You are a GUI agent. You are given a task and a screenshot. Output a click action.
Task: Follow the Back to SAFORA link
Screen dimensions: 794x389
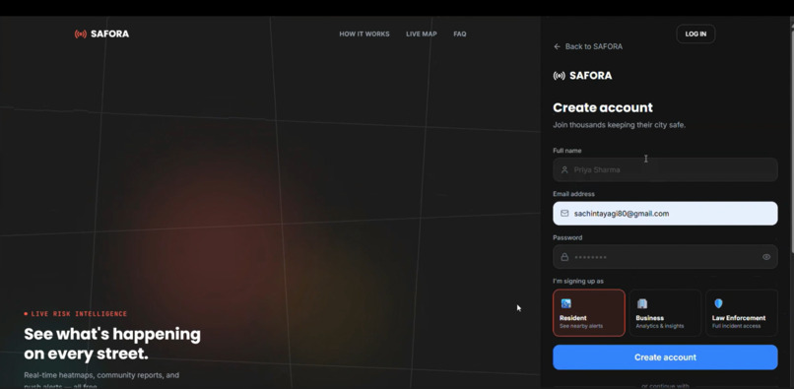point(588,46)
